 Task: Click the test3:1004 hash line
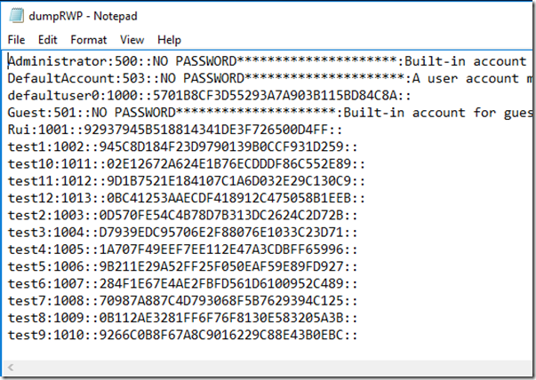coord(182,232)
